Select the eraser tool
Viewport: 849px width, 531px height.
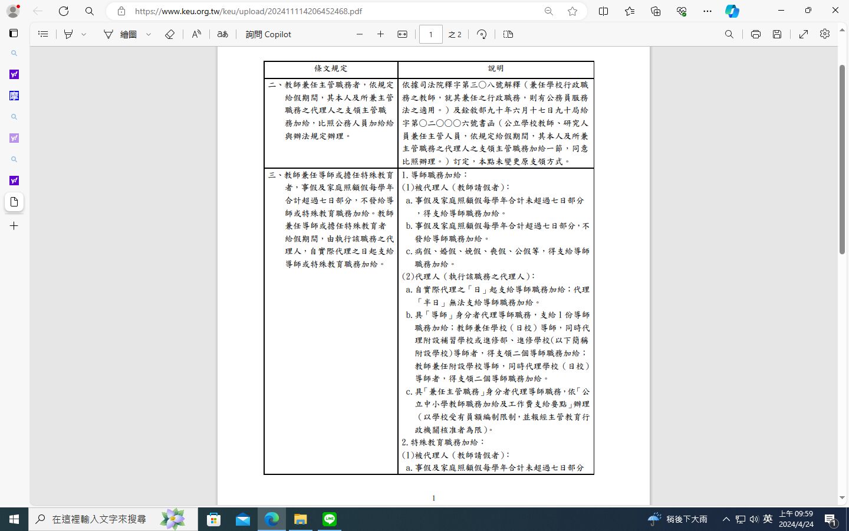coord(170,34)
